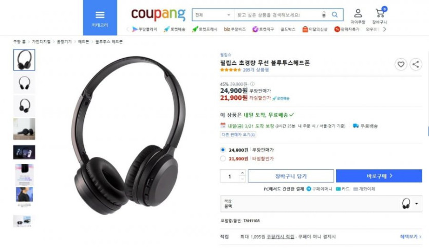
Task: Open the 색상 블랙 color dropdown
Action: (x=321, y=204)
